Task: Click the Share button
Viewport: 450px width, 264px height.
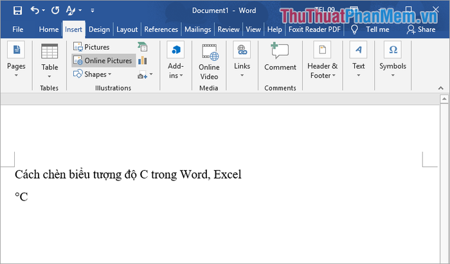Action: tap(420, 30)
